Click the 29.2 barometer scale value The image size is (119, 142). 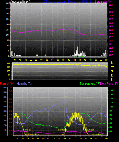coord(111,37)
